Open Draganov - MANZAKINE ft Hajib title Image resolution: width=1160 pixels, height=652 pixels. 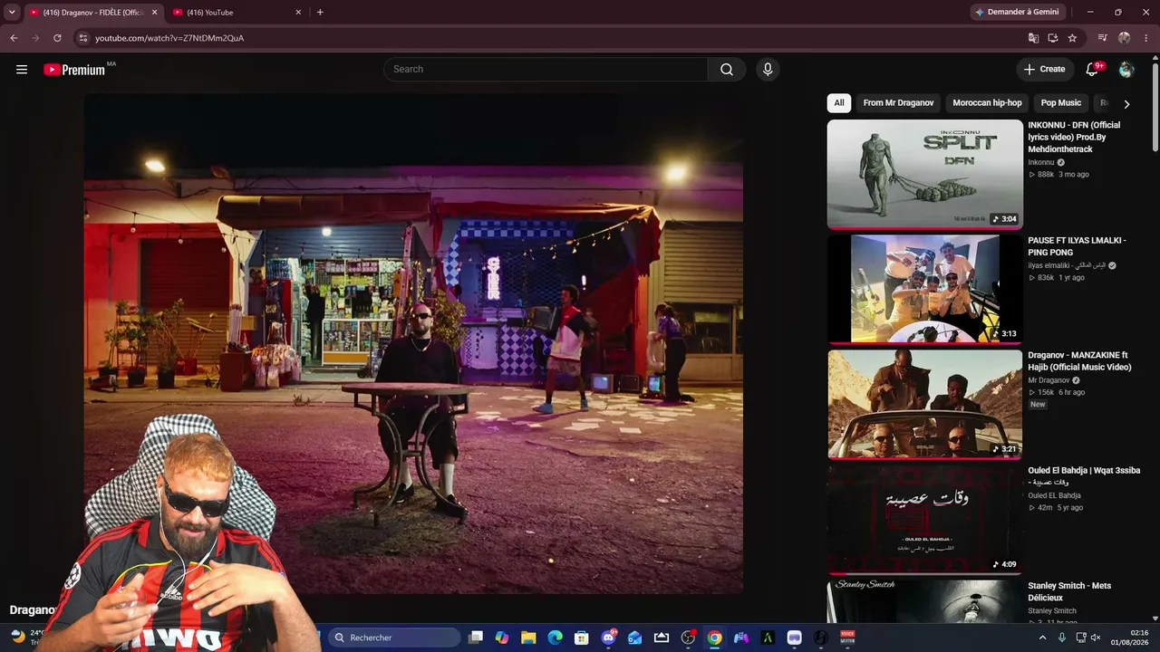[x=1079, y=361]
